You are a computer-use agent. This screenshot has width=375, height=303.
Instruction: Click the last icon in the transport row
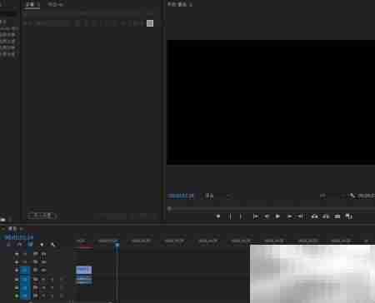(x=348, y=216)
